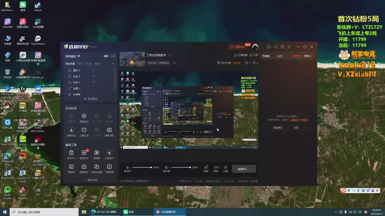Click the 设置 button in danmaku panel
385x216 pixels.
coord(296,128)
